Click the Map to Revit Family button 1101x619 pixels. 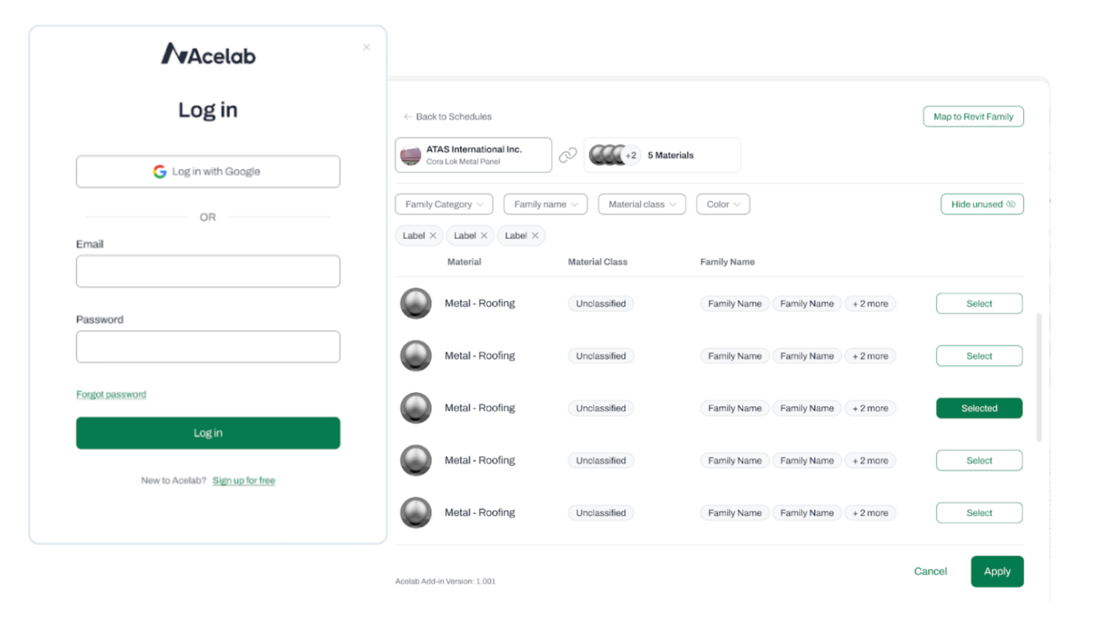(x=973, y=116)
